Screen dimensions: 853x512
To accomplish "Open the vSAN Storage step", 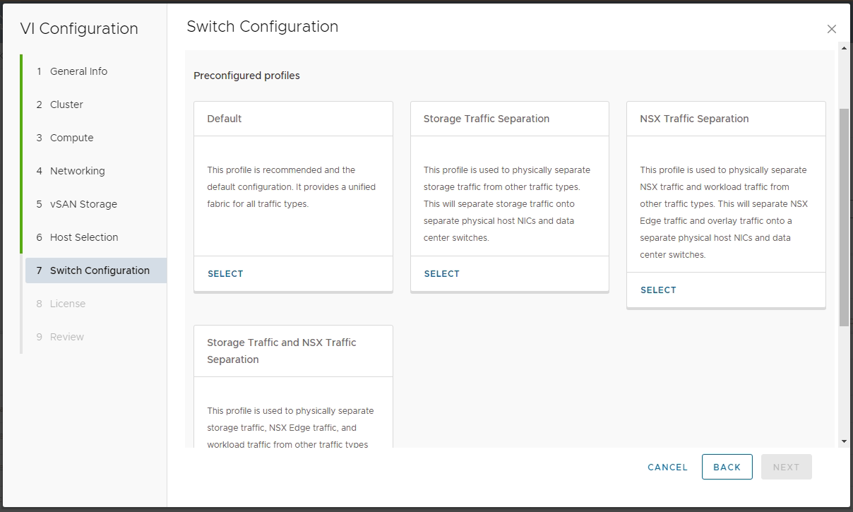I will 83,204.
